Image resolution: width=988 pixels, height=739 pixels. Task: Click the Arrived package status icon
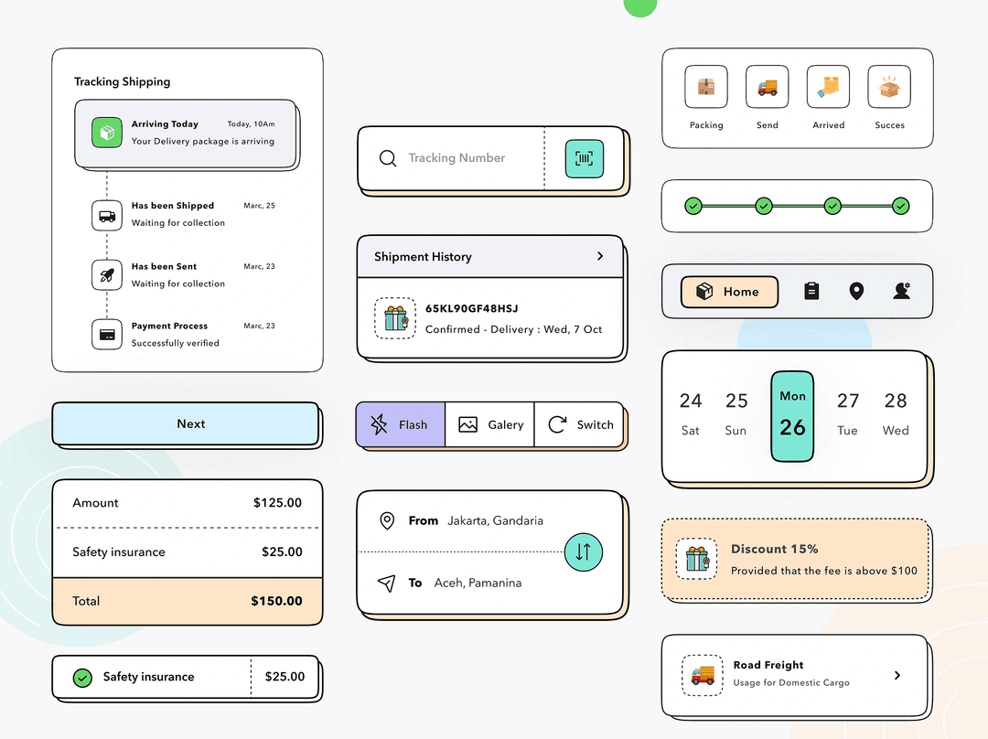(828, 87)
